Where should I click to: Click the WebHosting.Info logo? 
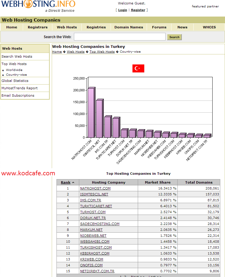click(38, 6)
